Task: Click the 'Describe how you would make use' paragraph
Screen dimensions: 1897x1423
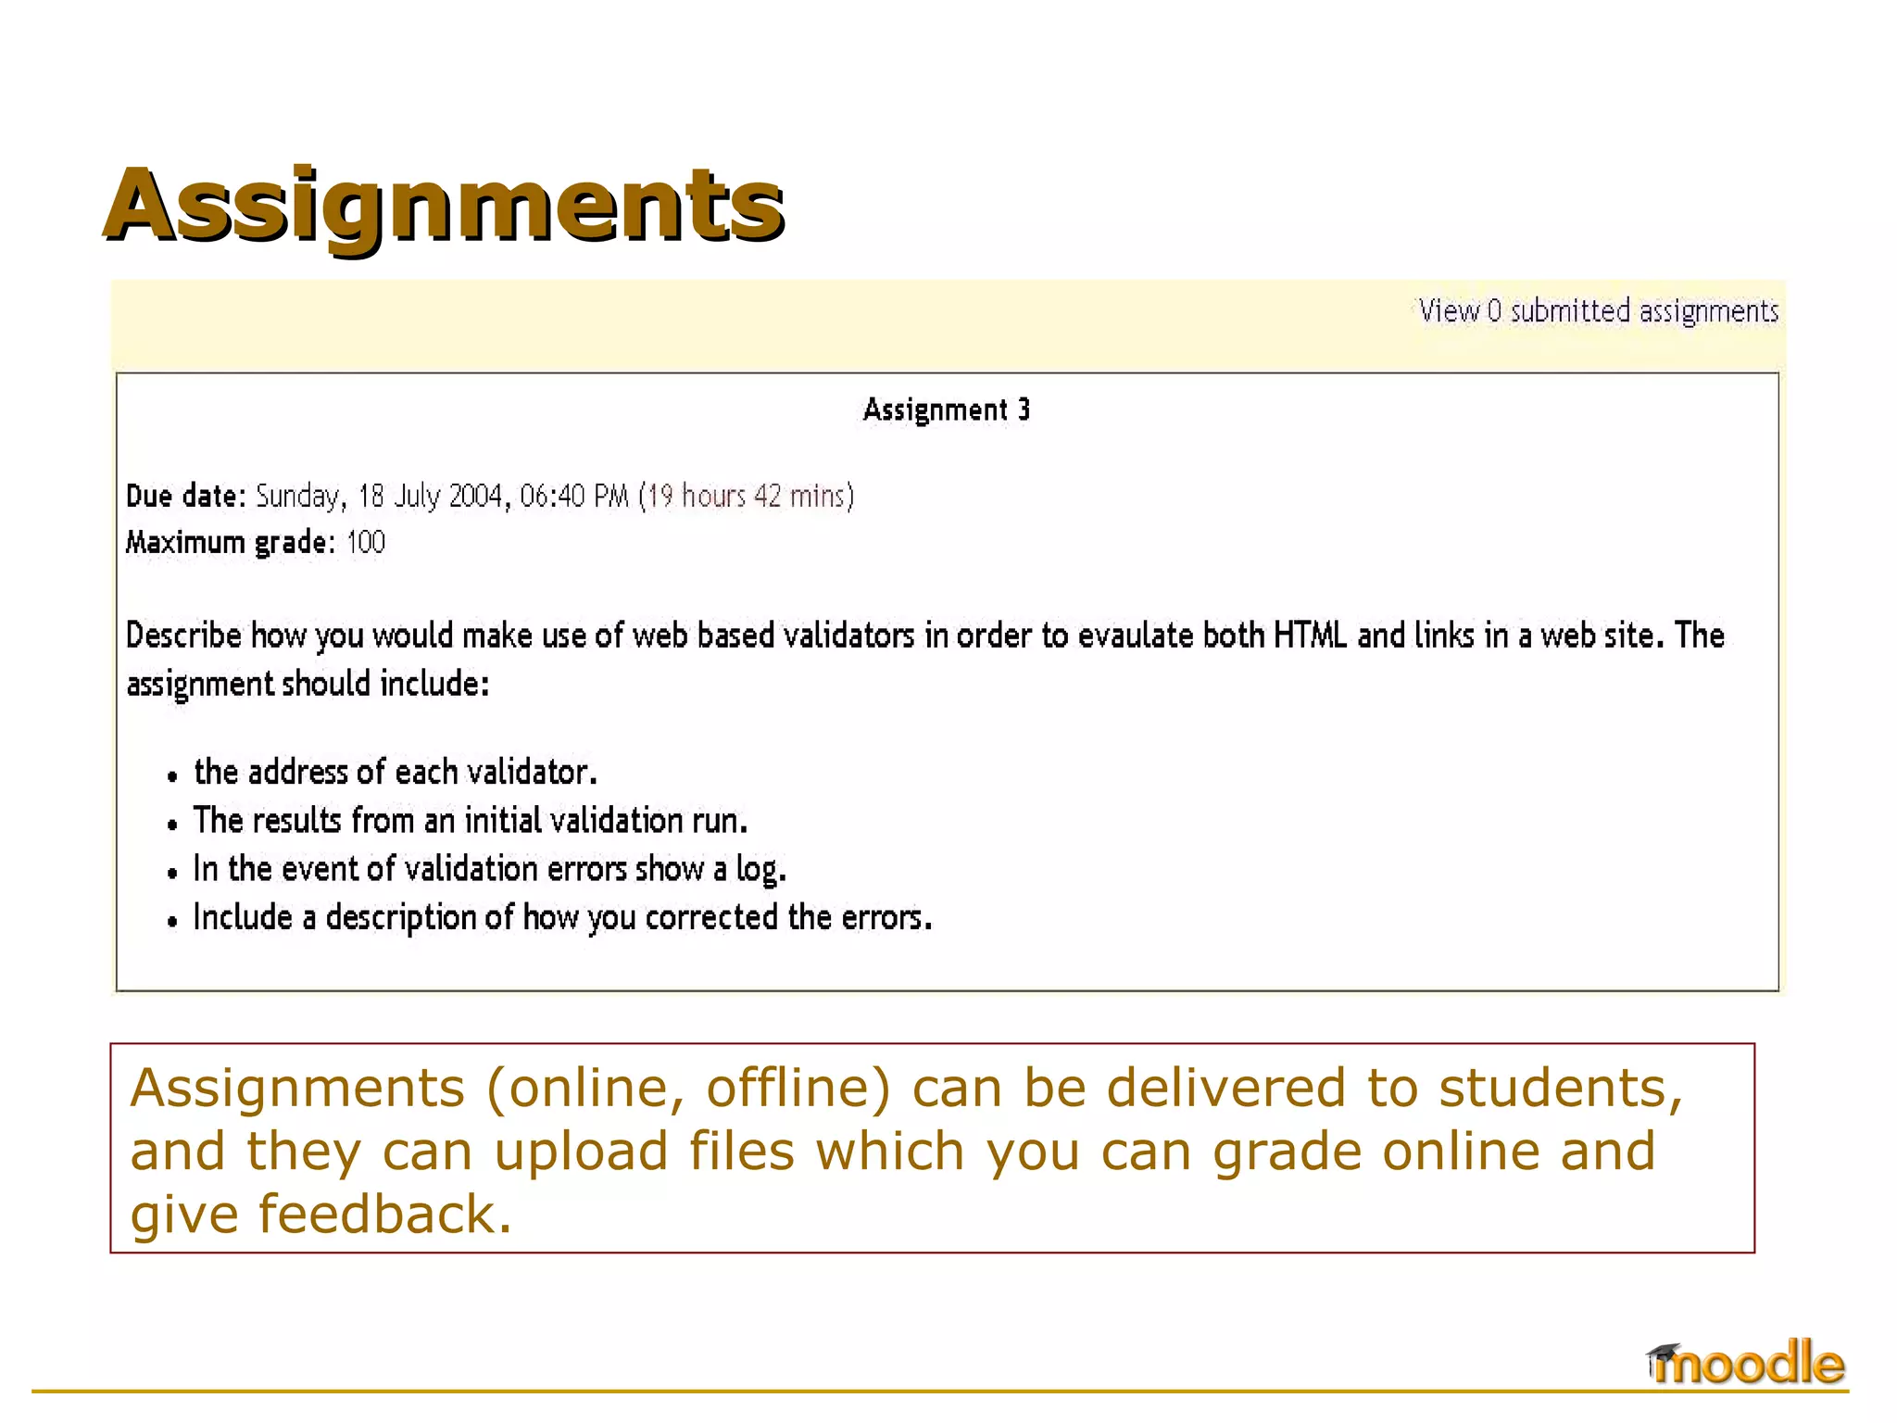Action: click(925, 660)
